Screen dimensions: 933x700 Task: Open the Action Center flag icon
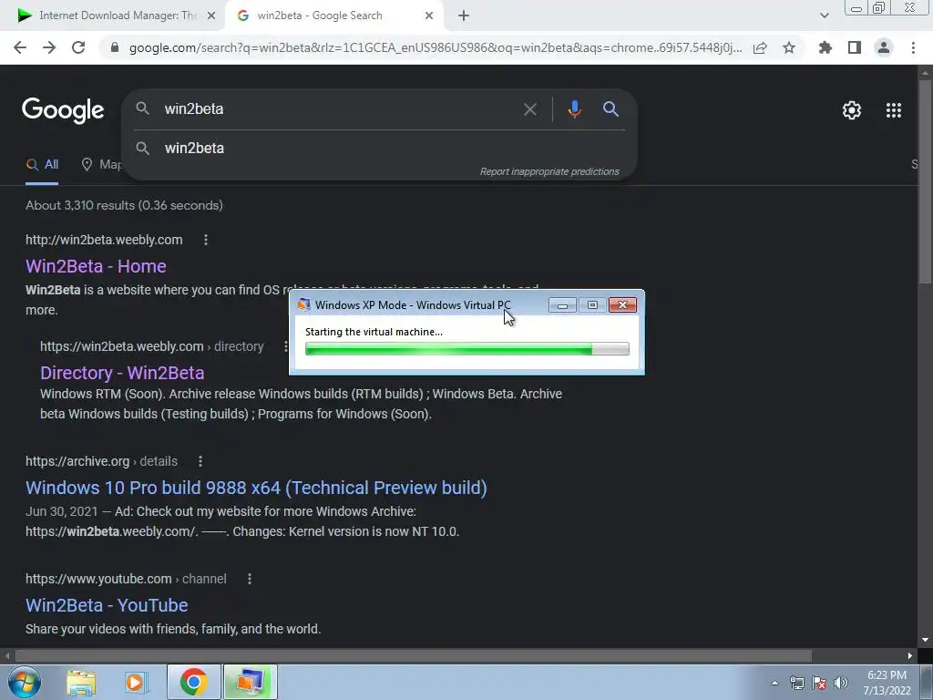click(819, 683)
